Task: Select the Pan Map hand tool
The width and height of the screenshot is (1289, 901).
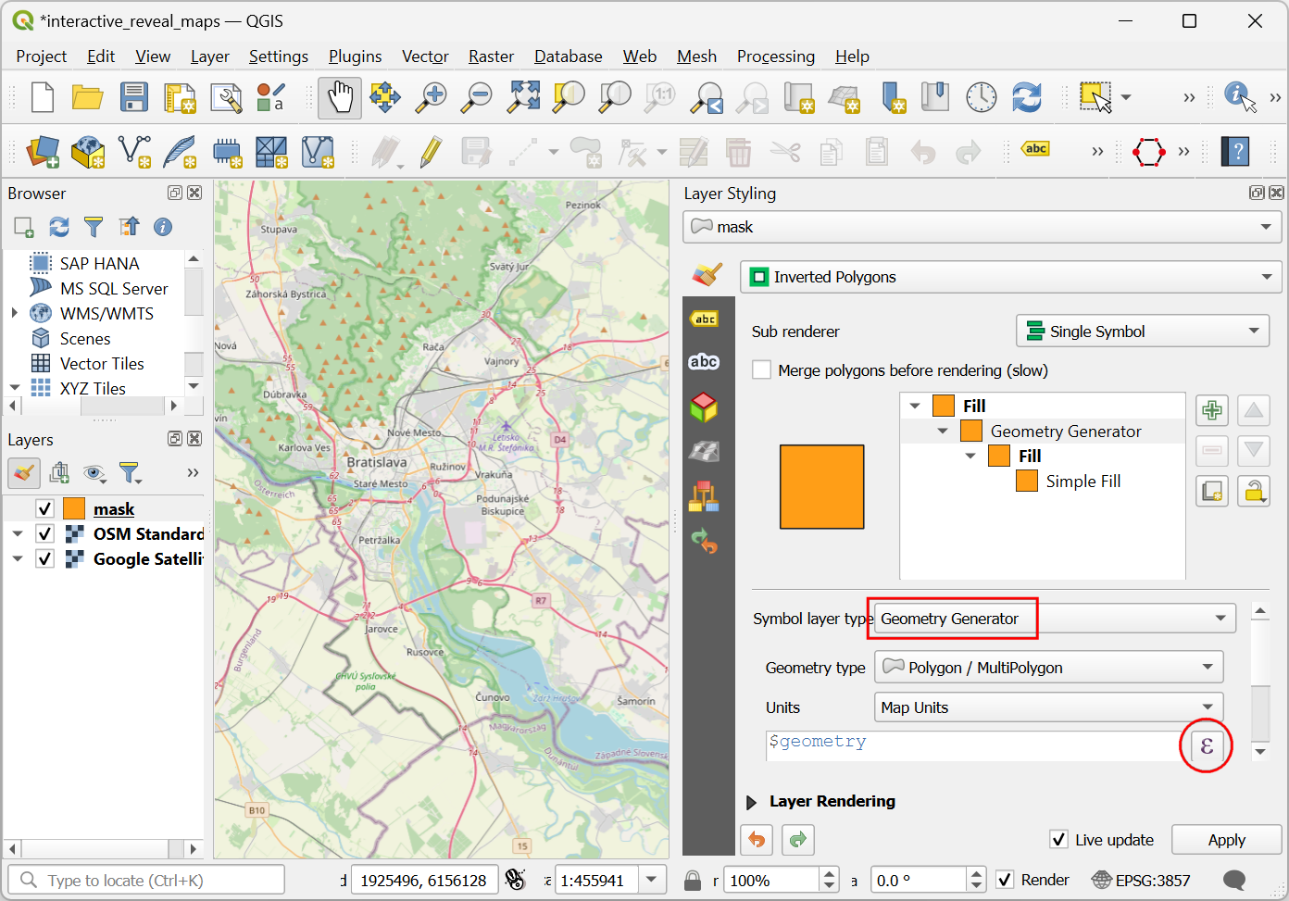Action: (x=340, y=97)
